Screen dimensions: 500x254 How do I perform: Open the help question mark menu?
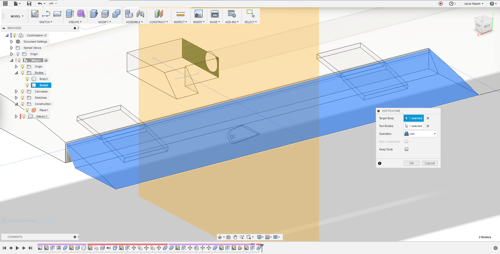[493, 4]
